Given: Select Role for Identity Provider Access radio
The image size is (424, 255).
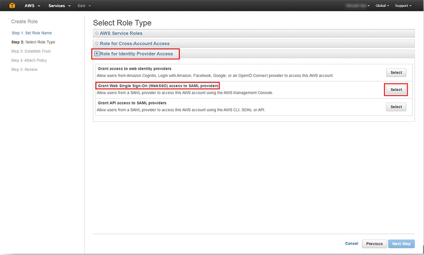Looking at the screenshot, I should click(97, 54).
